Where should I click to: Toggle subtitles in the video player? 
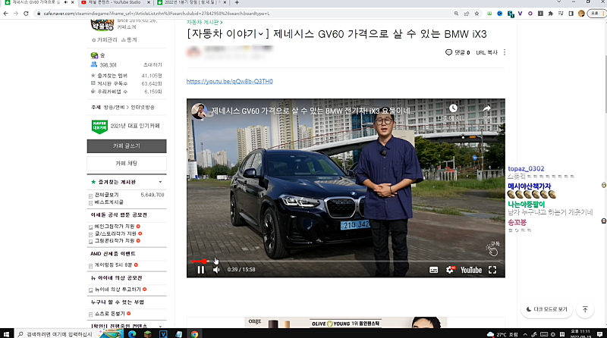[433, 270]
